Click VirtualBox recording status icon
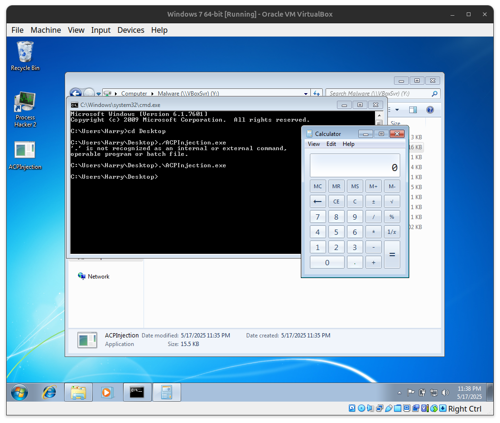The height and width of the screenshot is (423, 500). (415, 408)
